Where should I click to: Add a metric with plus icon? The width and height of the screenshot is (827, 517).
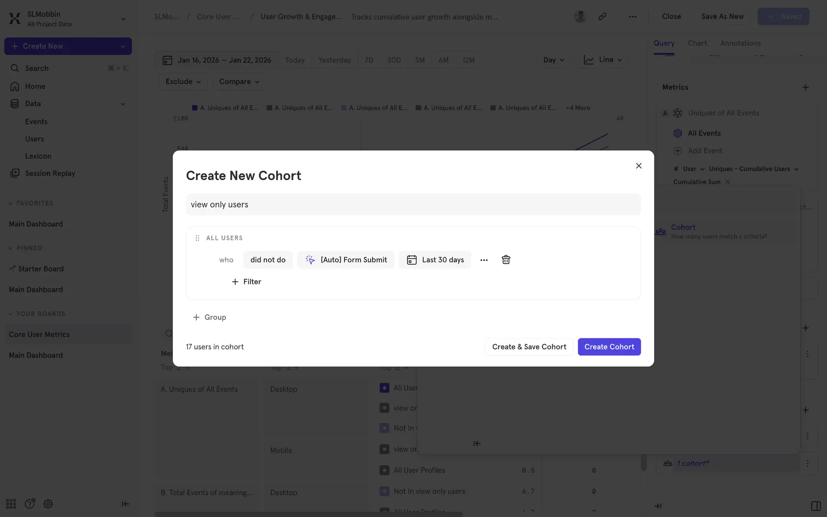[805, 87]
